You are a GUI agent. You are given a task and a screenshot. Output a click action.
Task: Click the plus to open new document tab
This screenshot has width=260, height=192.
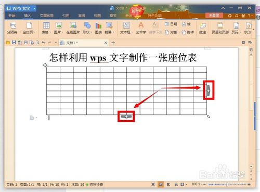pyautogui.click(x=113, y=43)
